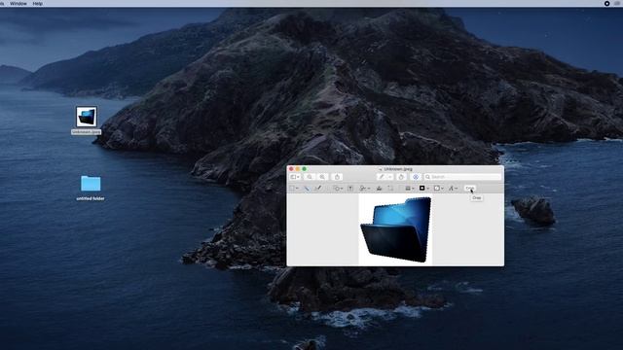The width and height of the screenshot is (623, 350).
Task: Open the Sidebar view dropdown
Action: [295, 177]
